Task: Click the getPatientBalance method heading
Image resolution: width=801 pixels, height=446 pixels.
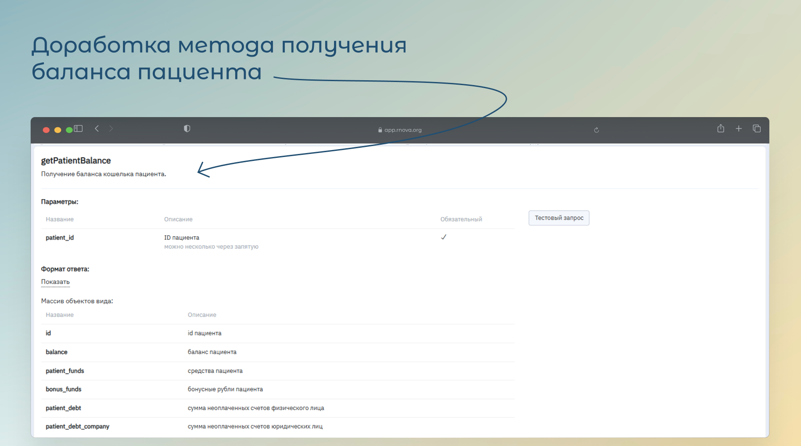Action: click(x=76, y=161)
